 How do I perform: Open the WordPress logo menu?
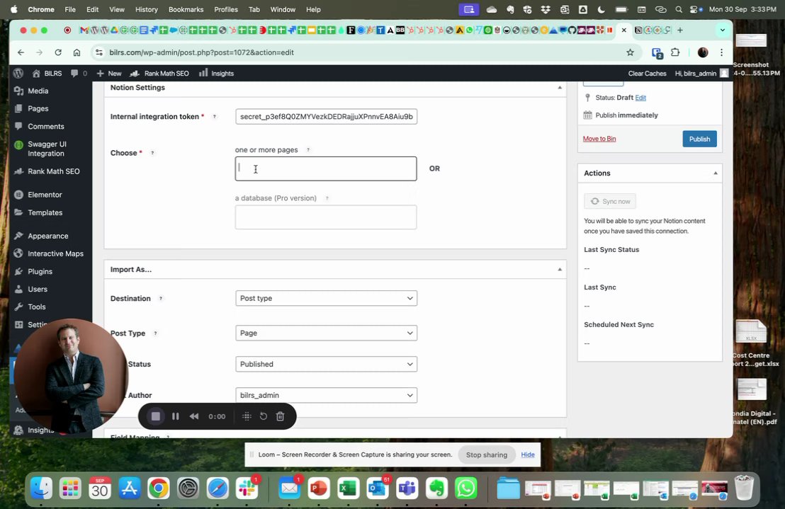[18, 74]
